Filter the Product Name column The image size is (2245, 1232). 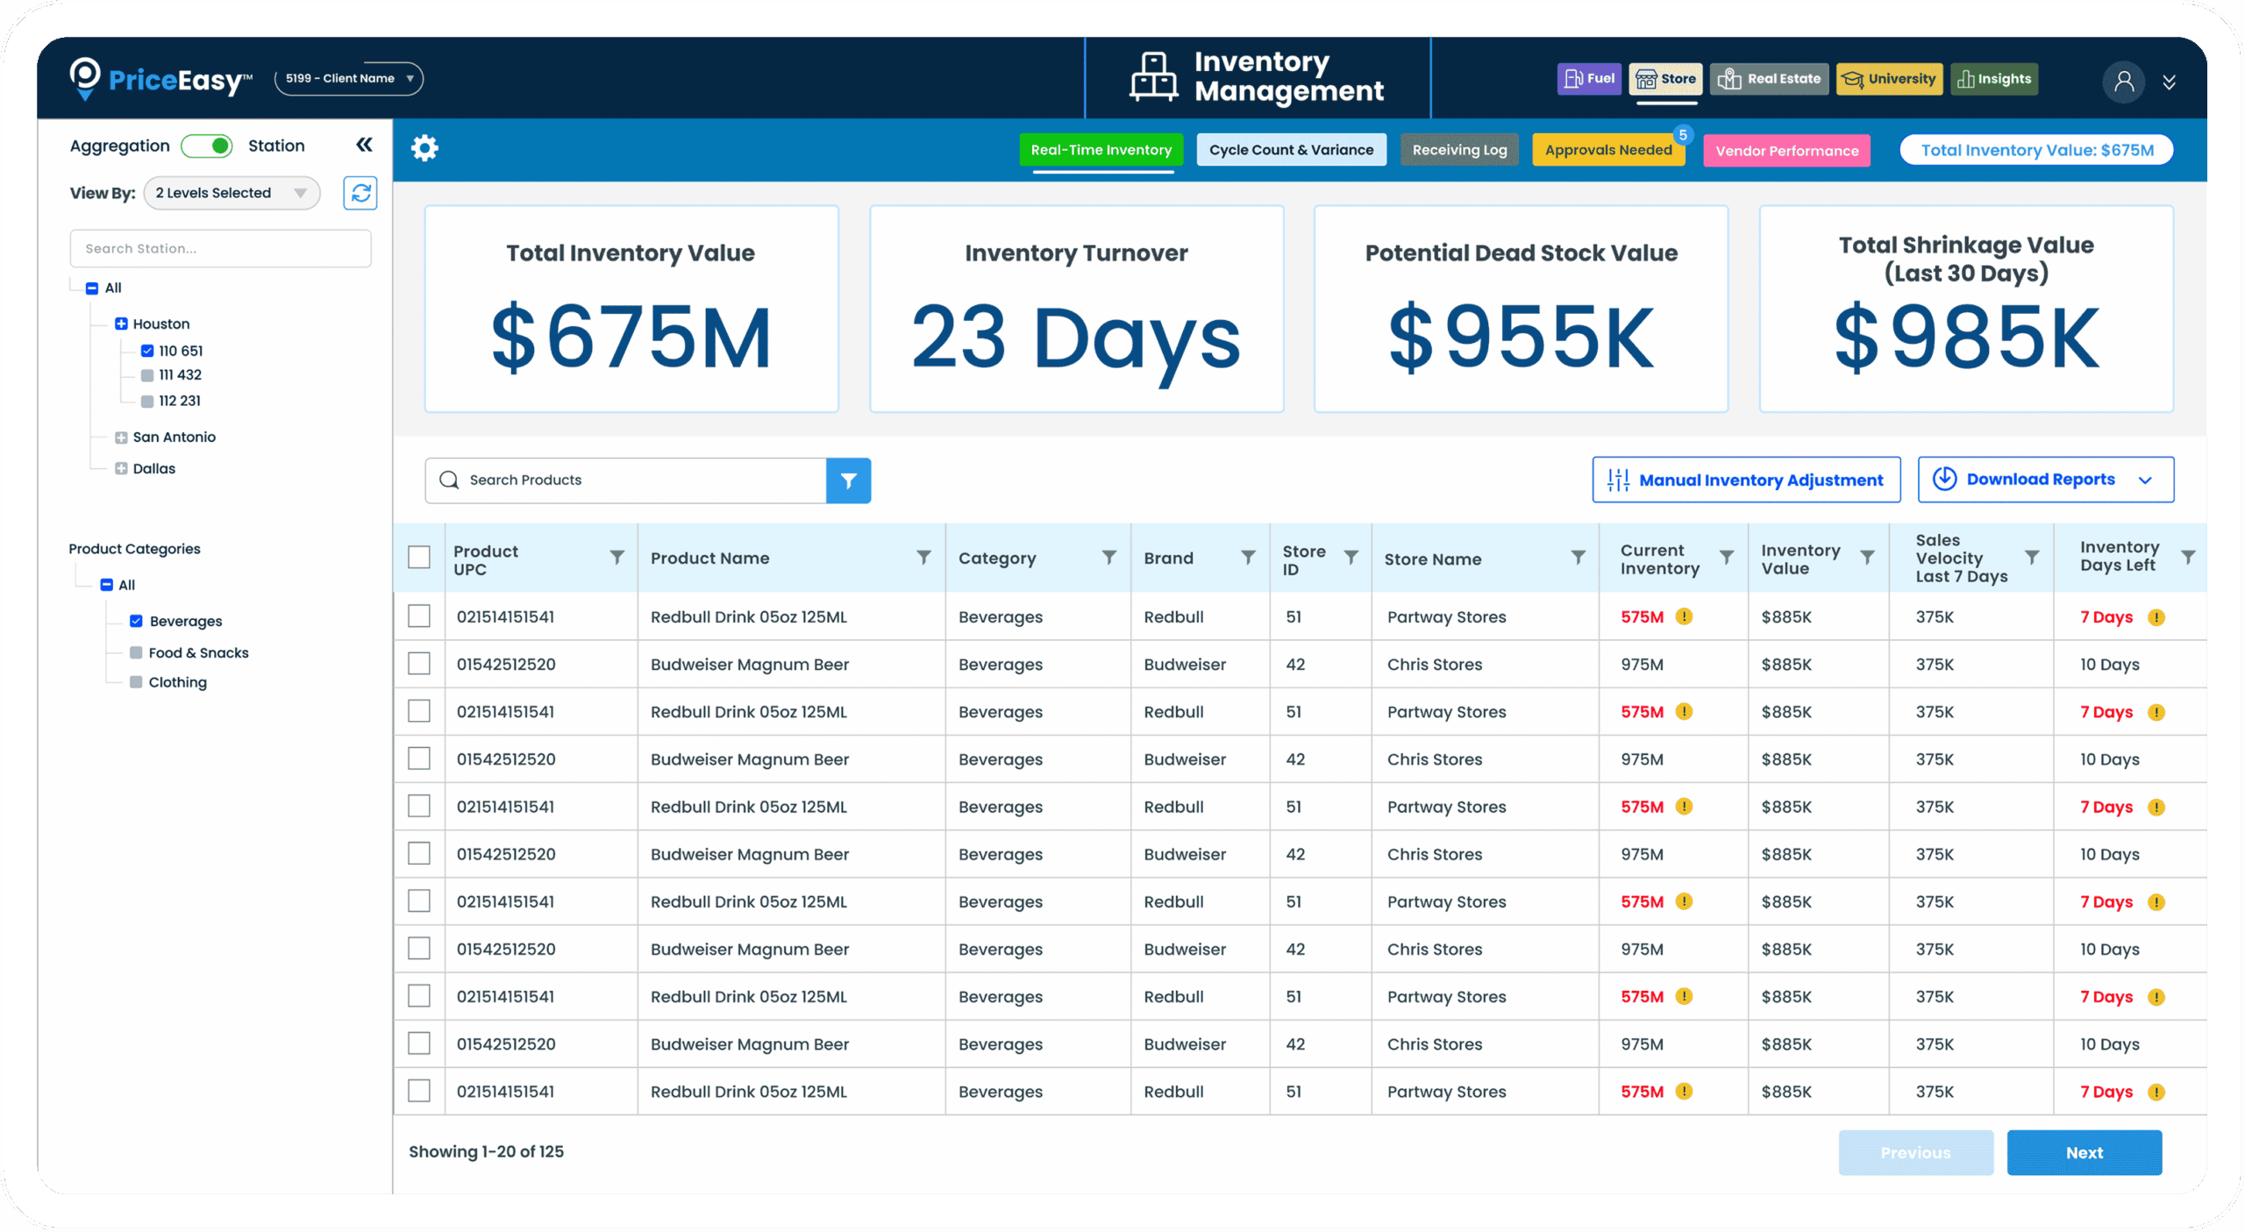coord(923,558)
